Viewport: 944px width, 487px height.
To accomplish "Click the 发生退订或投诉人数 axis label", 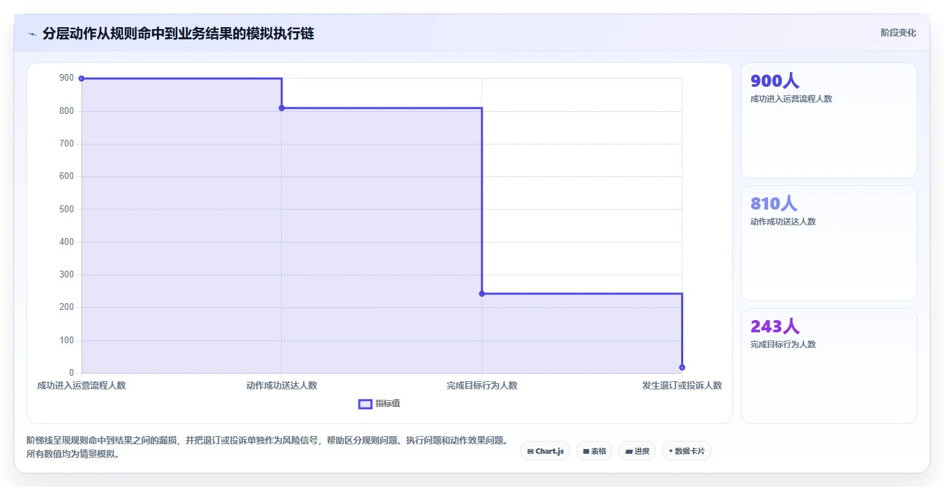I will (x=682, y=385).
